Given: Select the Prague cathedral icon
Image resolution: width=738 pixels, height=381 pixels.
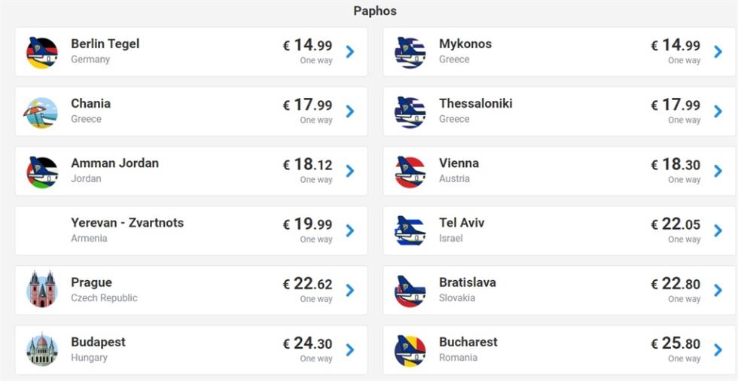Looking at the screenshot, I should pyautogui.click(x=42, y=289).
